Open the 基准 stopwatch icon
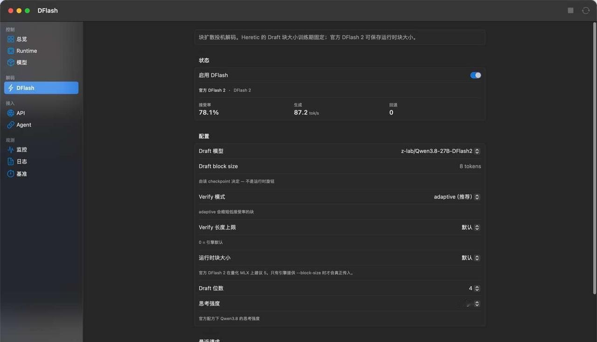Viewport: 597px width, 342px height. point(11,174)
